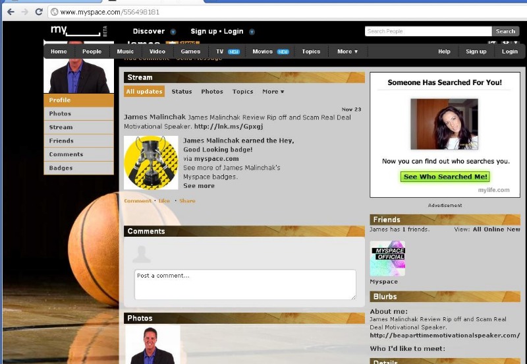Select the Comments sidebar tab

78,154
